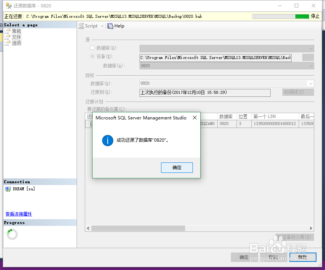Select the LSN cell 1335000000001600012
The width and height of the screenshot is (325, 270).
pos(275,124)
